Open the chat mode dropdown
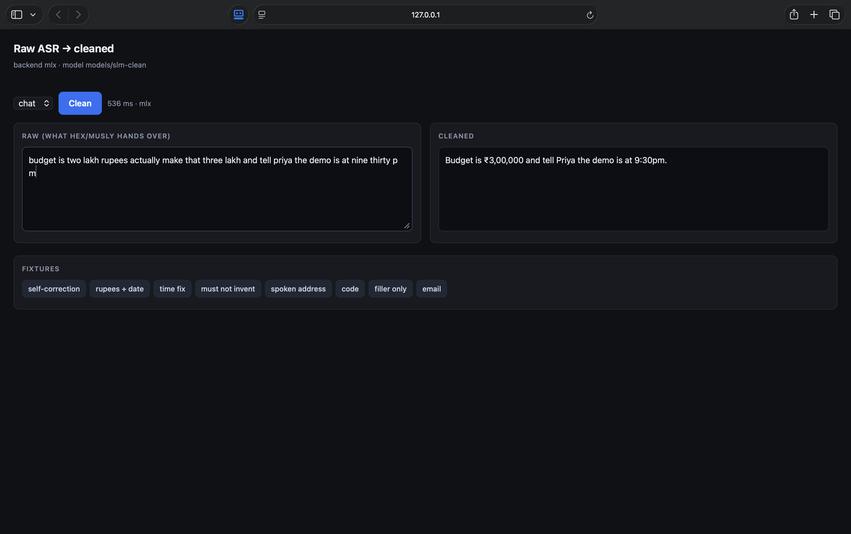 33,103
